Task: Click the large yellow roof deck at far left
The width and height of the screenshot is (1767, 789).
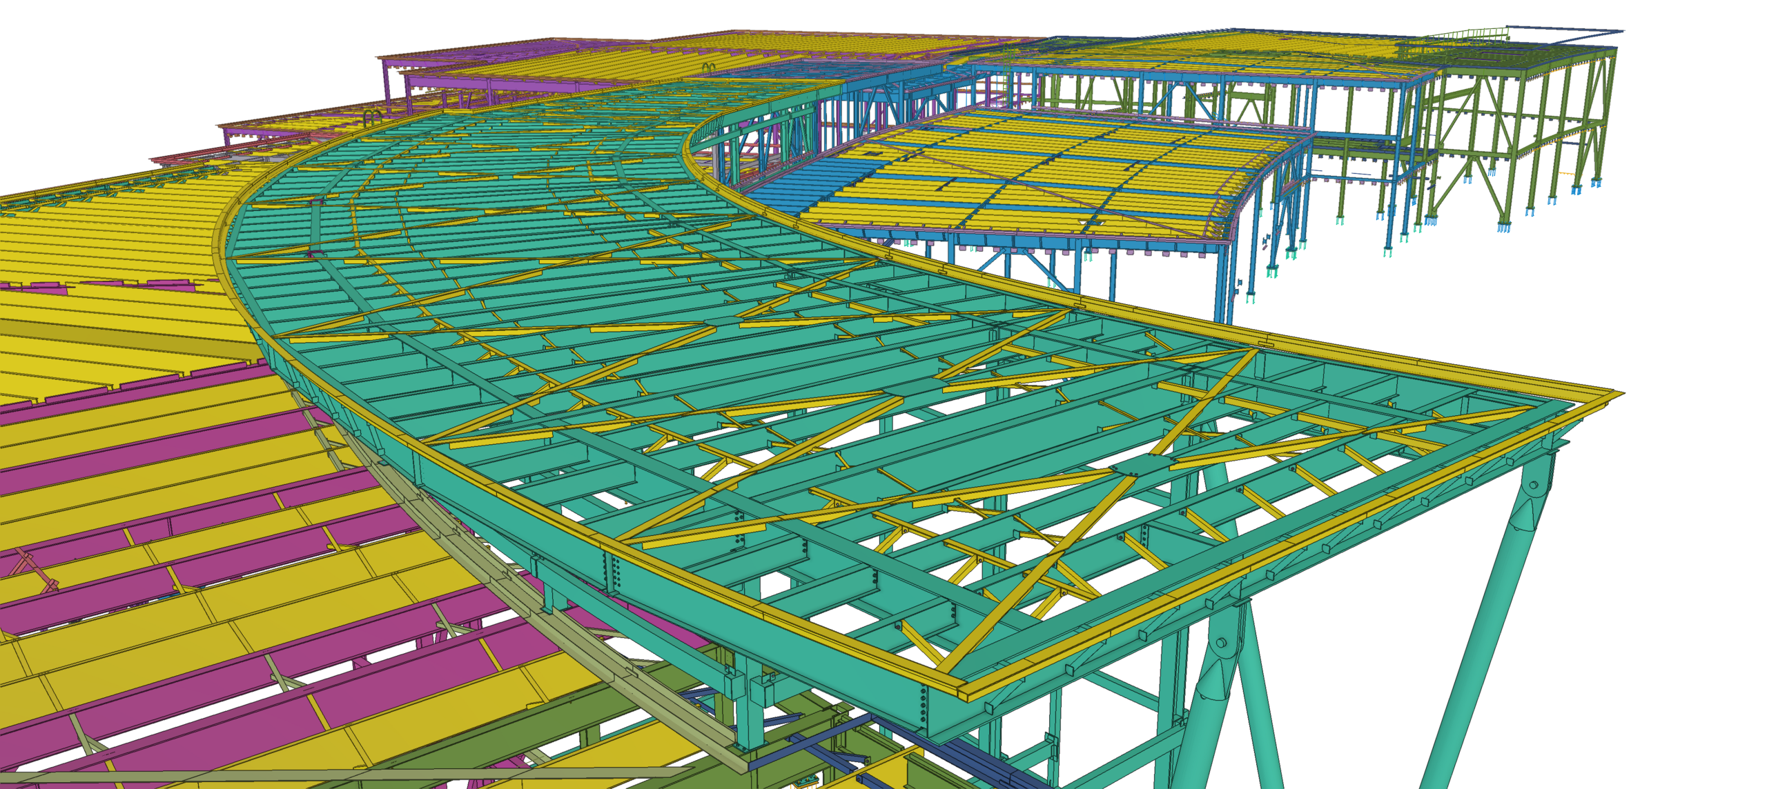Action: pyautogui.click(x=104, y=248)
